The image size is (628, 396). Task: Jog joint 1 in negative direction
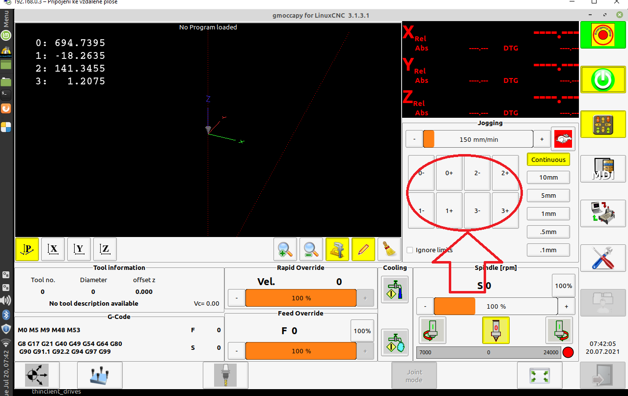point(422,211)
